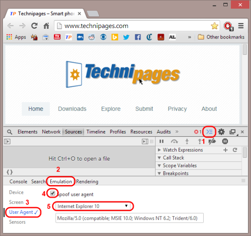The image size is (251, 236).
Task: Open the TP Technipages bookmark
Action: coord(69,37)
